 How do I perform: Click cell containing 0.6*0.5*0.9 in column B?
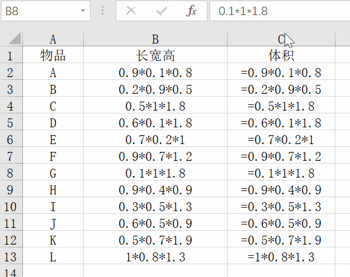155,222
